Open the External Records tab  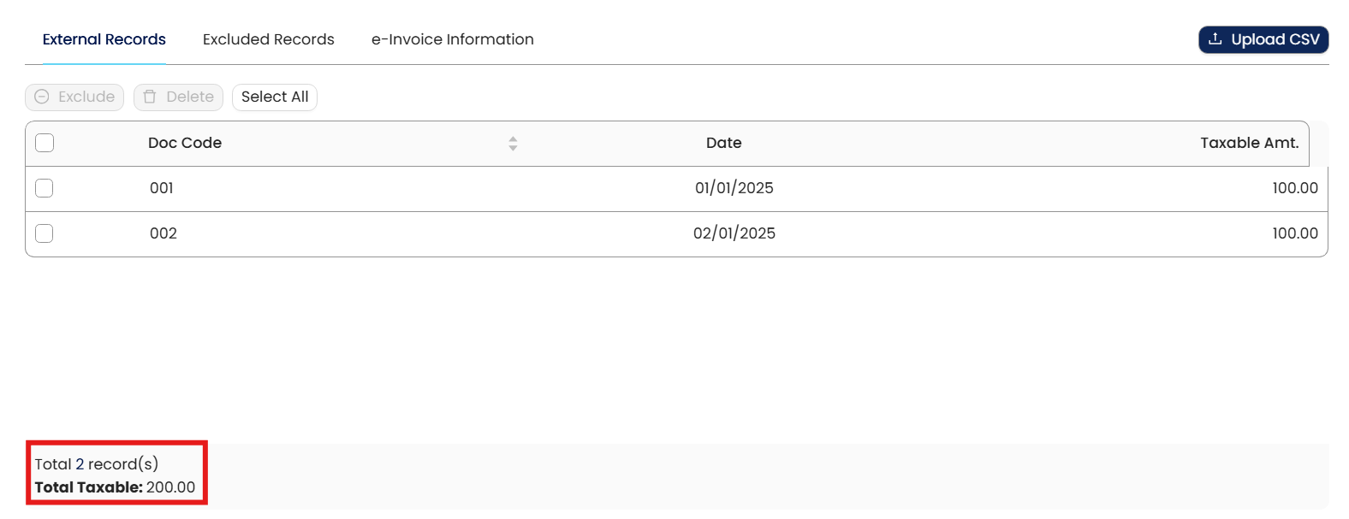104,39
